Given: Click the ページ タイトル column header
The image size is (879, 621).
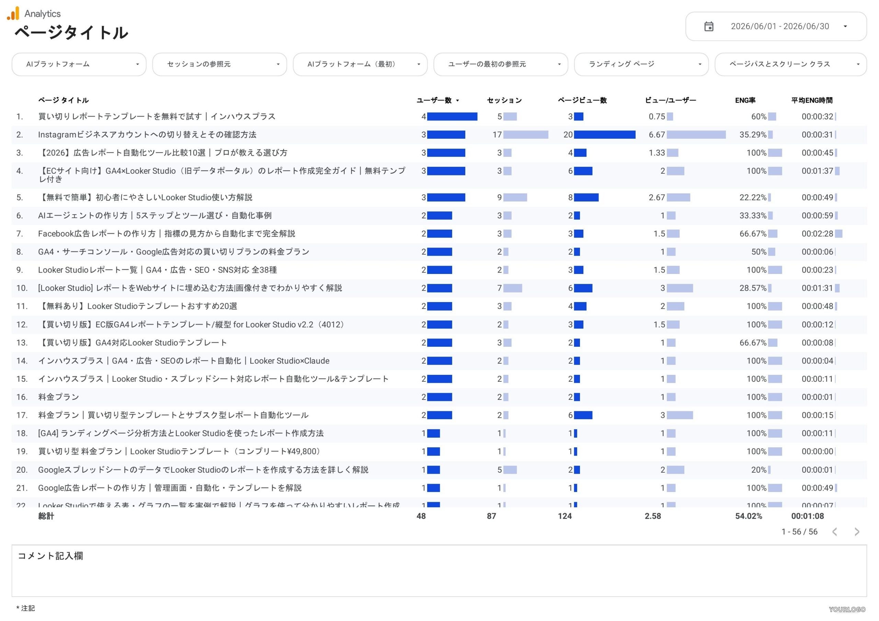Looking at the screenshot, I should pos(63,100).
